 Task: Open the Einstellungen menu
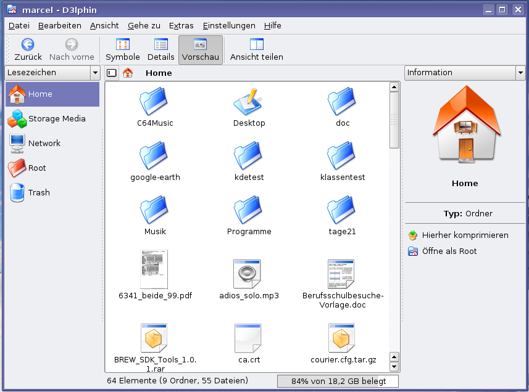click(228, 25)
